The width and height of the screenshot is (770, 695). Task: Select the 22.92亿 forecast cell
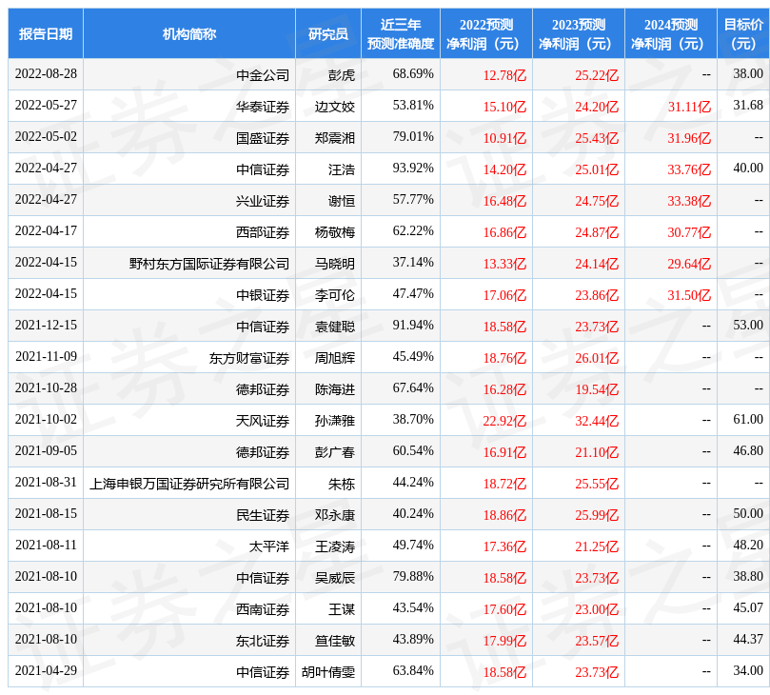pos(504,421)
